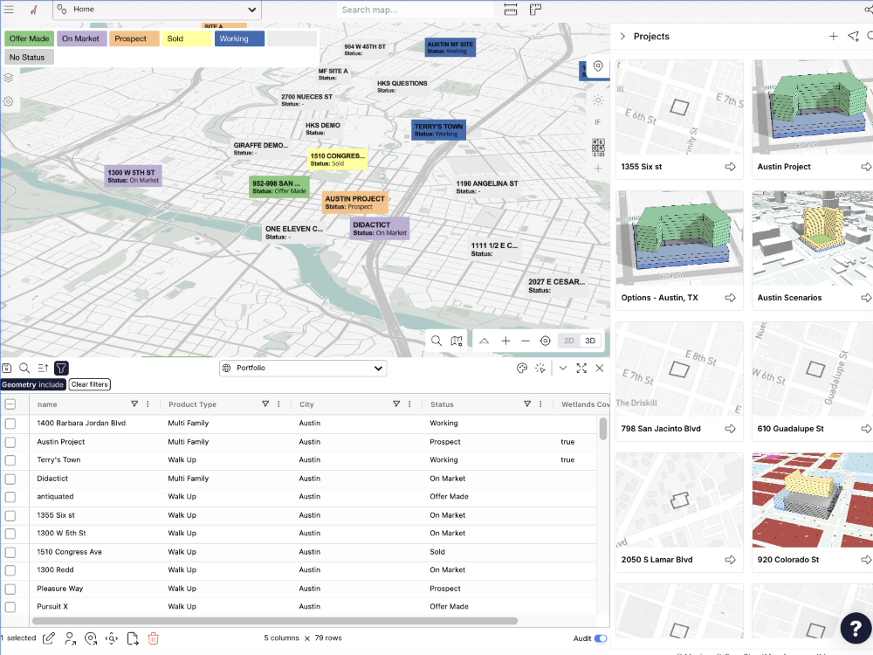Open help via the question mark button
The image size is (873, 655).
coord(855,628)
